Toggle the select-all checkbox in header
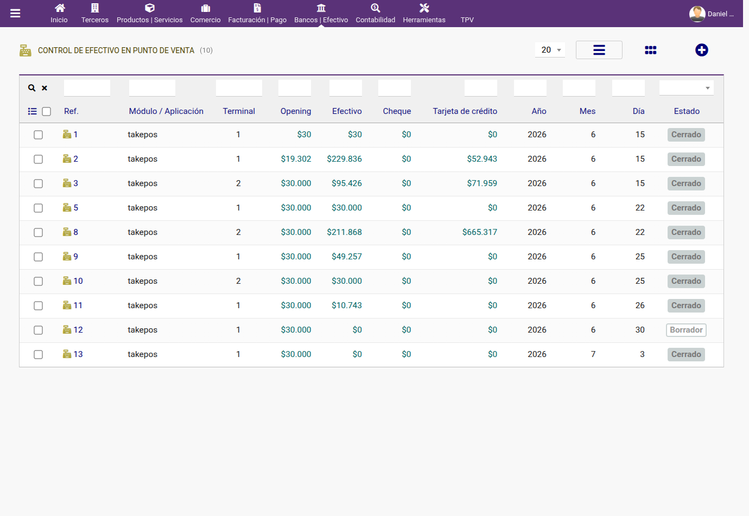The image size is (749, 516). point(47,111)
